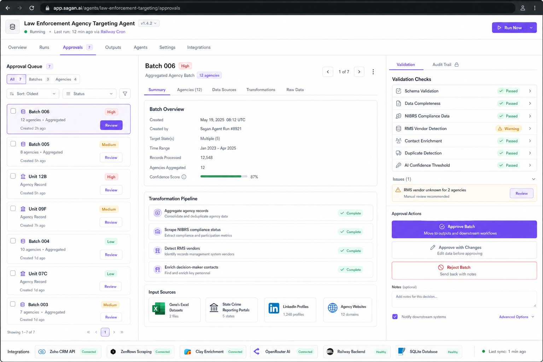Click the Detect RMS vendors step icon
Viewport: 543px width, 362px height.
tap(158, 251)
